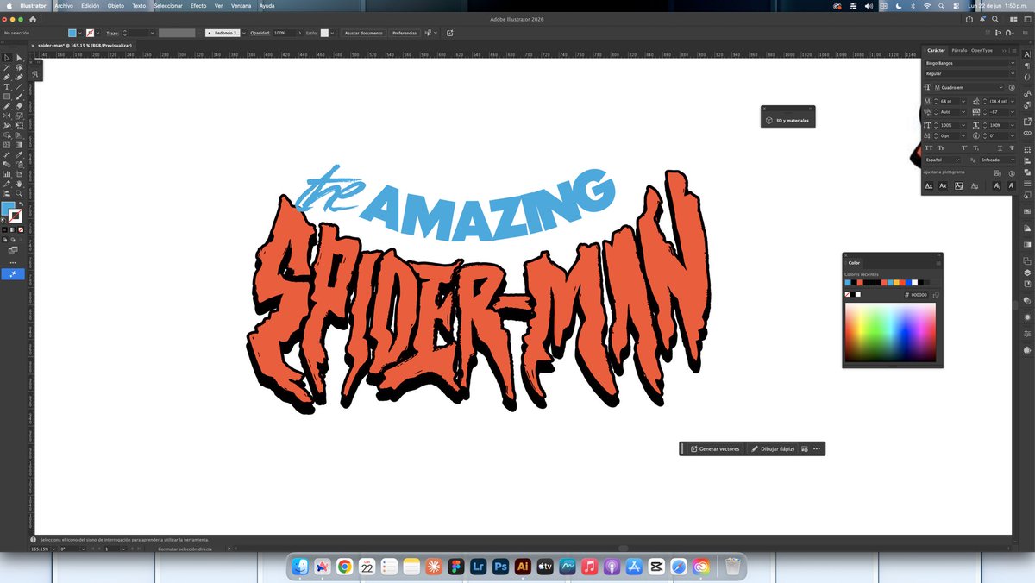Open the 68 pt font size dropdown
Viewport: 1035px width, 583px height.
963,101
